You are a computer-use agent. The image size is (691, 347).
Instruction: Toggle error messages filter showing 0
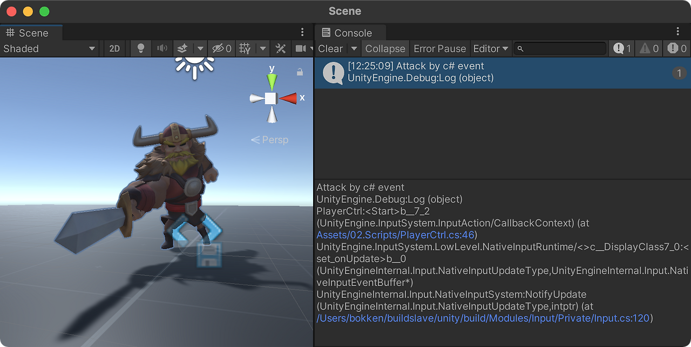coord(677,49)
